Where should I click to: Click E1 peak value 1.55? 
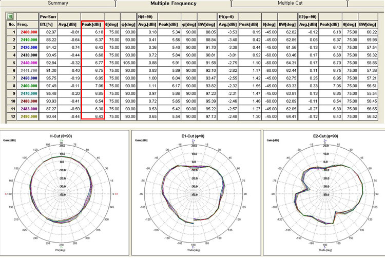pos(249,86)
